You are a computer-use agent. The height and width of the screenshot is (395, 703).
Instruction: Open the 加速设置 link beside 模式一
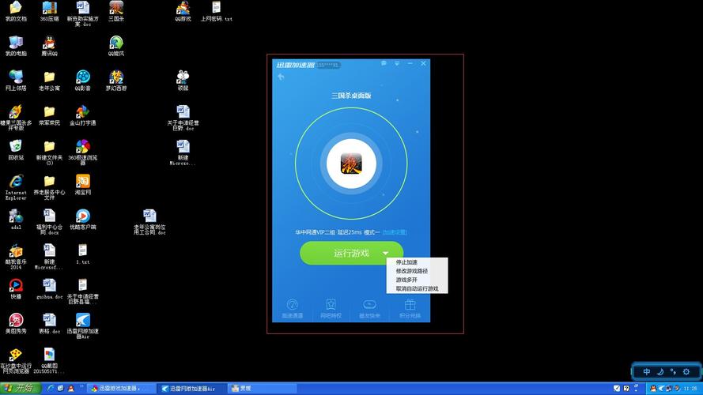click(395, 232)
